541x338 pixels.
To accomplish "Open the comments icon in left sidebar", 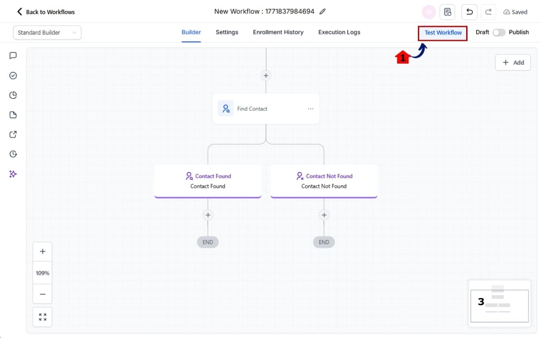I will click(13, 55).
